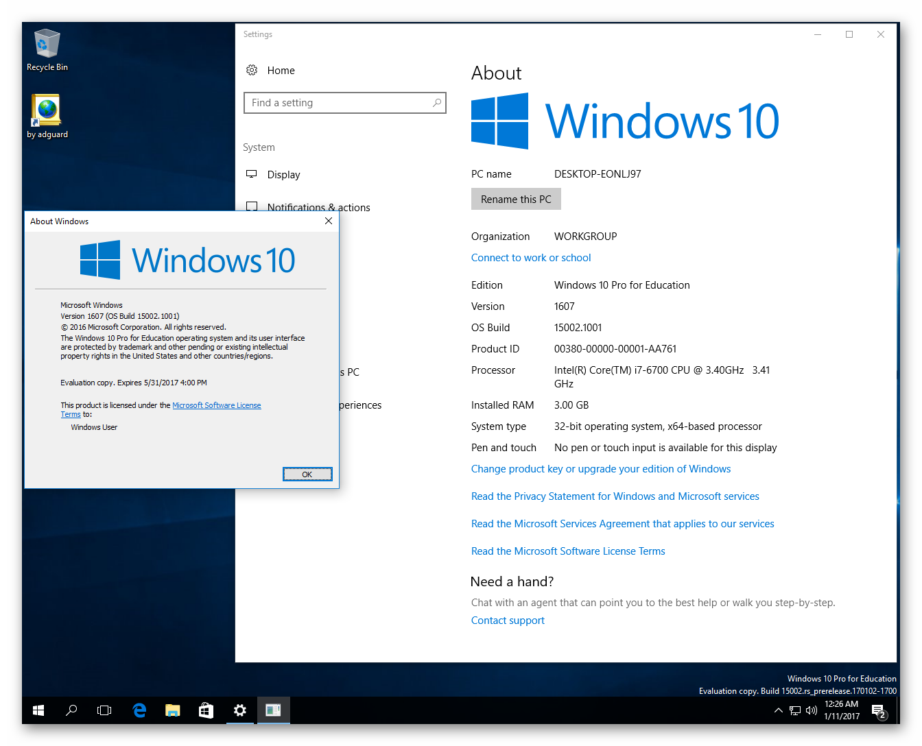The width and height of the screenshot is (922, 746).
Task: Click the Show desktop strip at taskbar end
Action: click(897, 710)
